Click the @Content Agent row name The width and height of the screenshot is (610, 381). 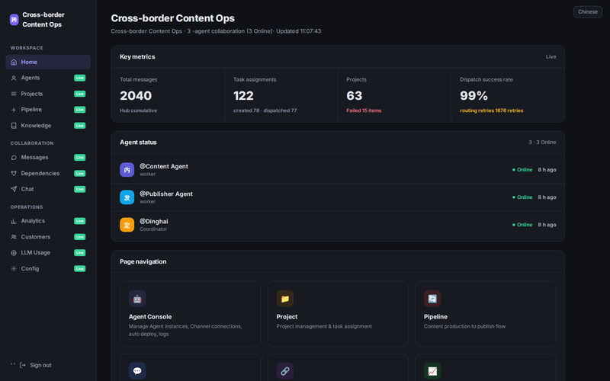point(164,166)
